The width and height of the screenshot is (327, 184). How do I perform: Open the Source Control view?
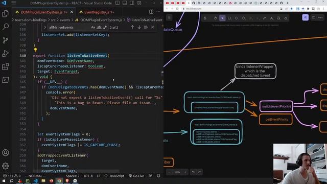point(5,40)
